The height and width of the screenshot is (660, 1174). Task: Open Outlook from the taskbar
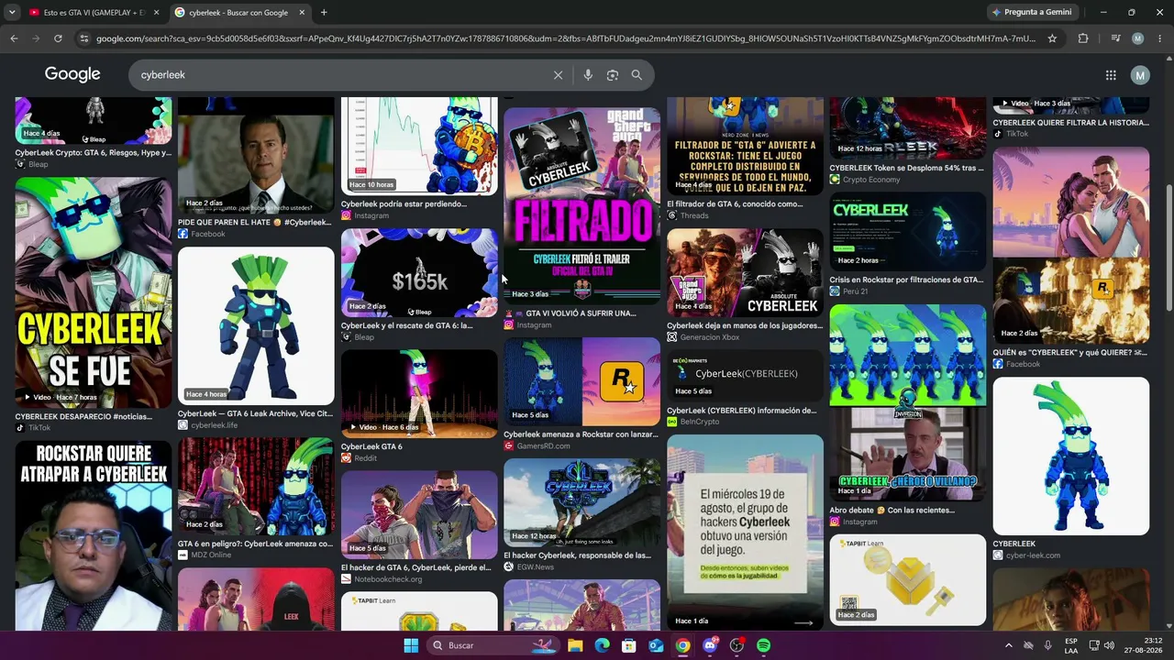[656, 645]
